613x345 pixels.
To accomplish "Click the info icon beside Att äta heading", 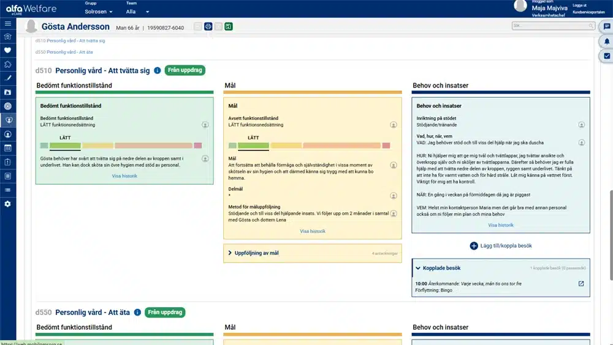I will pyautogui.click(x=137, y=312).
